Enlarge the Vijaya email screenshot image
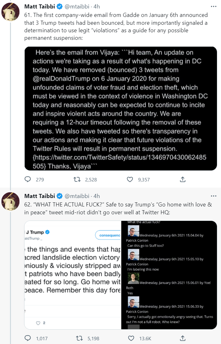 (121, 108)
